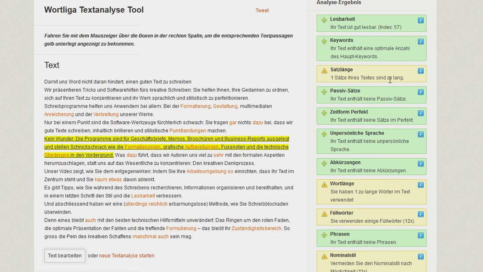Click orange word Formatierung in text
Screen dimensions: 483x272
195,106
